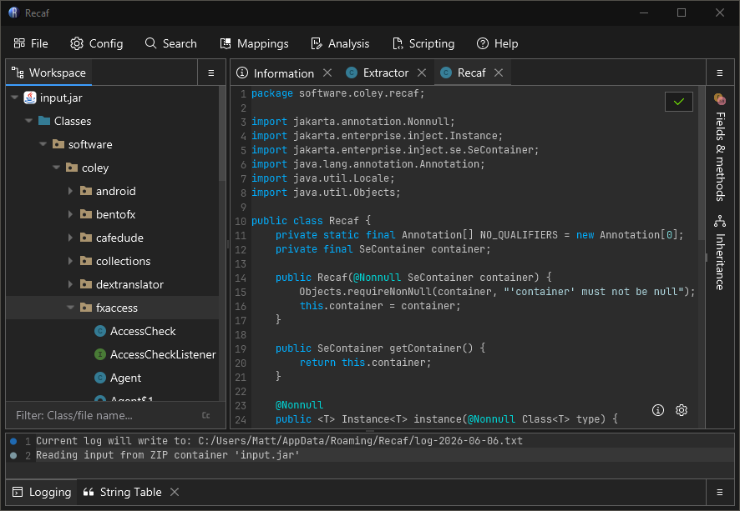Click the File menu grid icon
The width and height of the screenshot is (740, 511).
(x=19, y=43)
